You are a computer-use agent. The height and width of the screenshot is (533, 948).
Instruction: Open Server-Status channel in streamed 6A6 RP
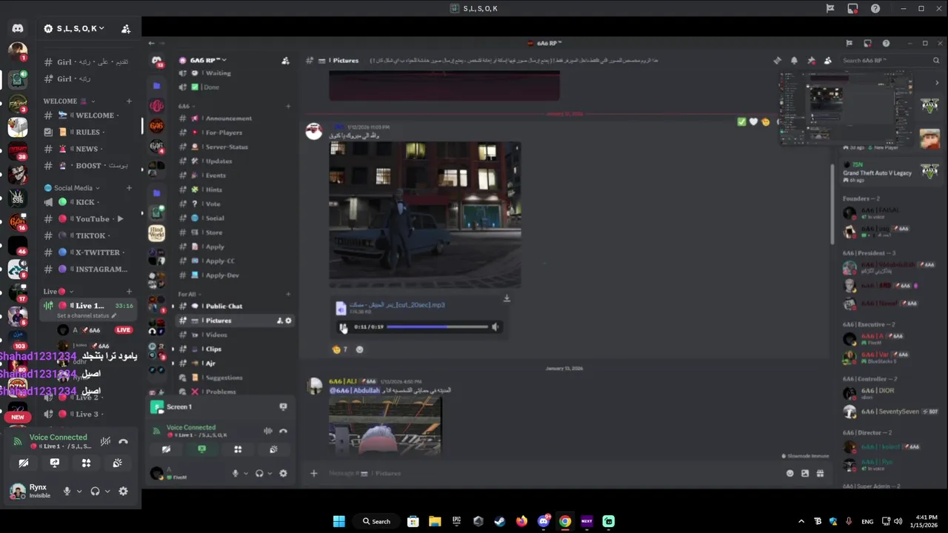(x=236, y=147)
